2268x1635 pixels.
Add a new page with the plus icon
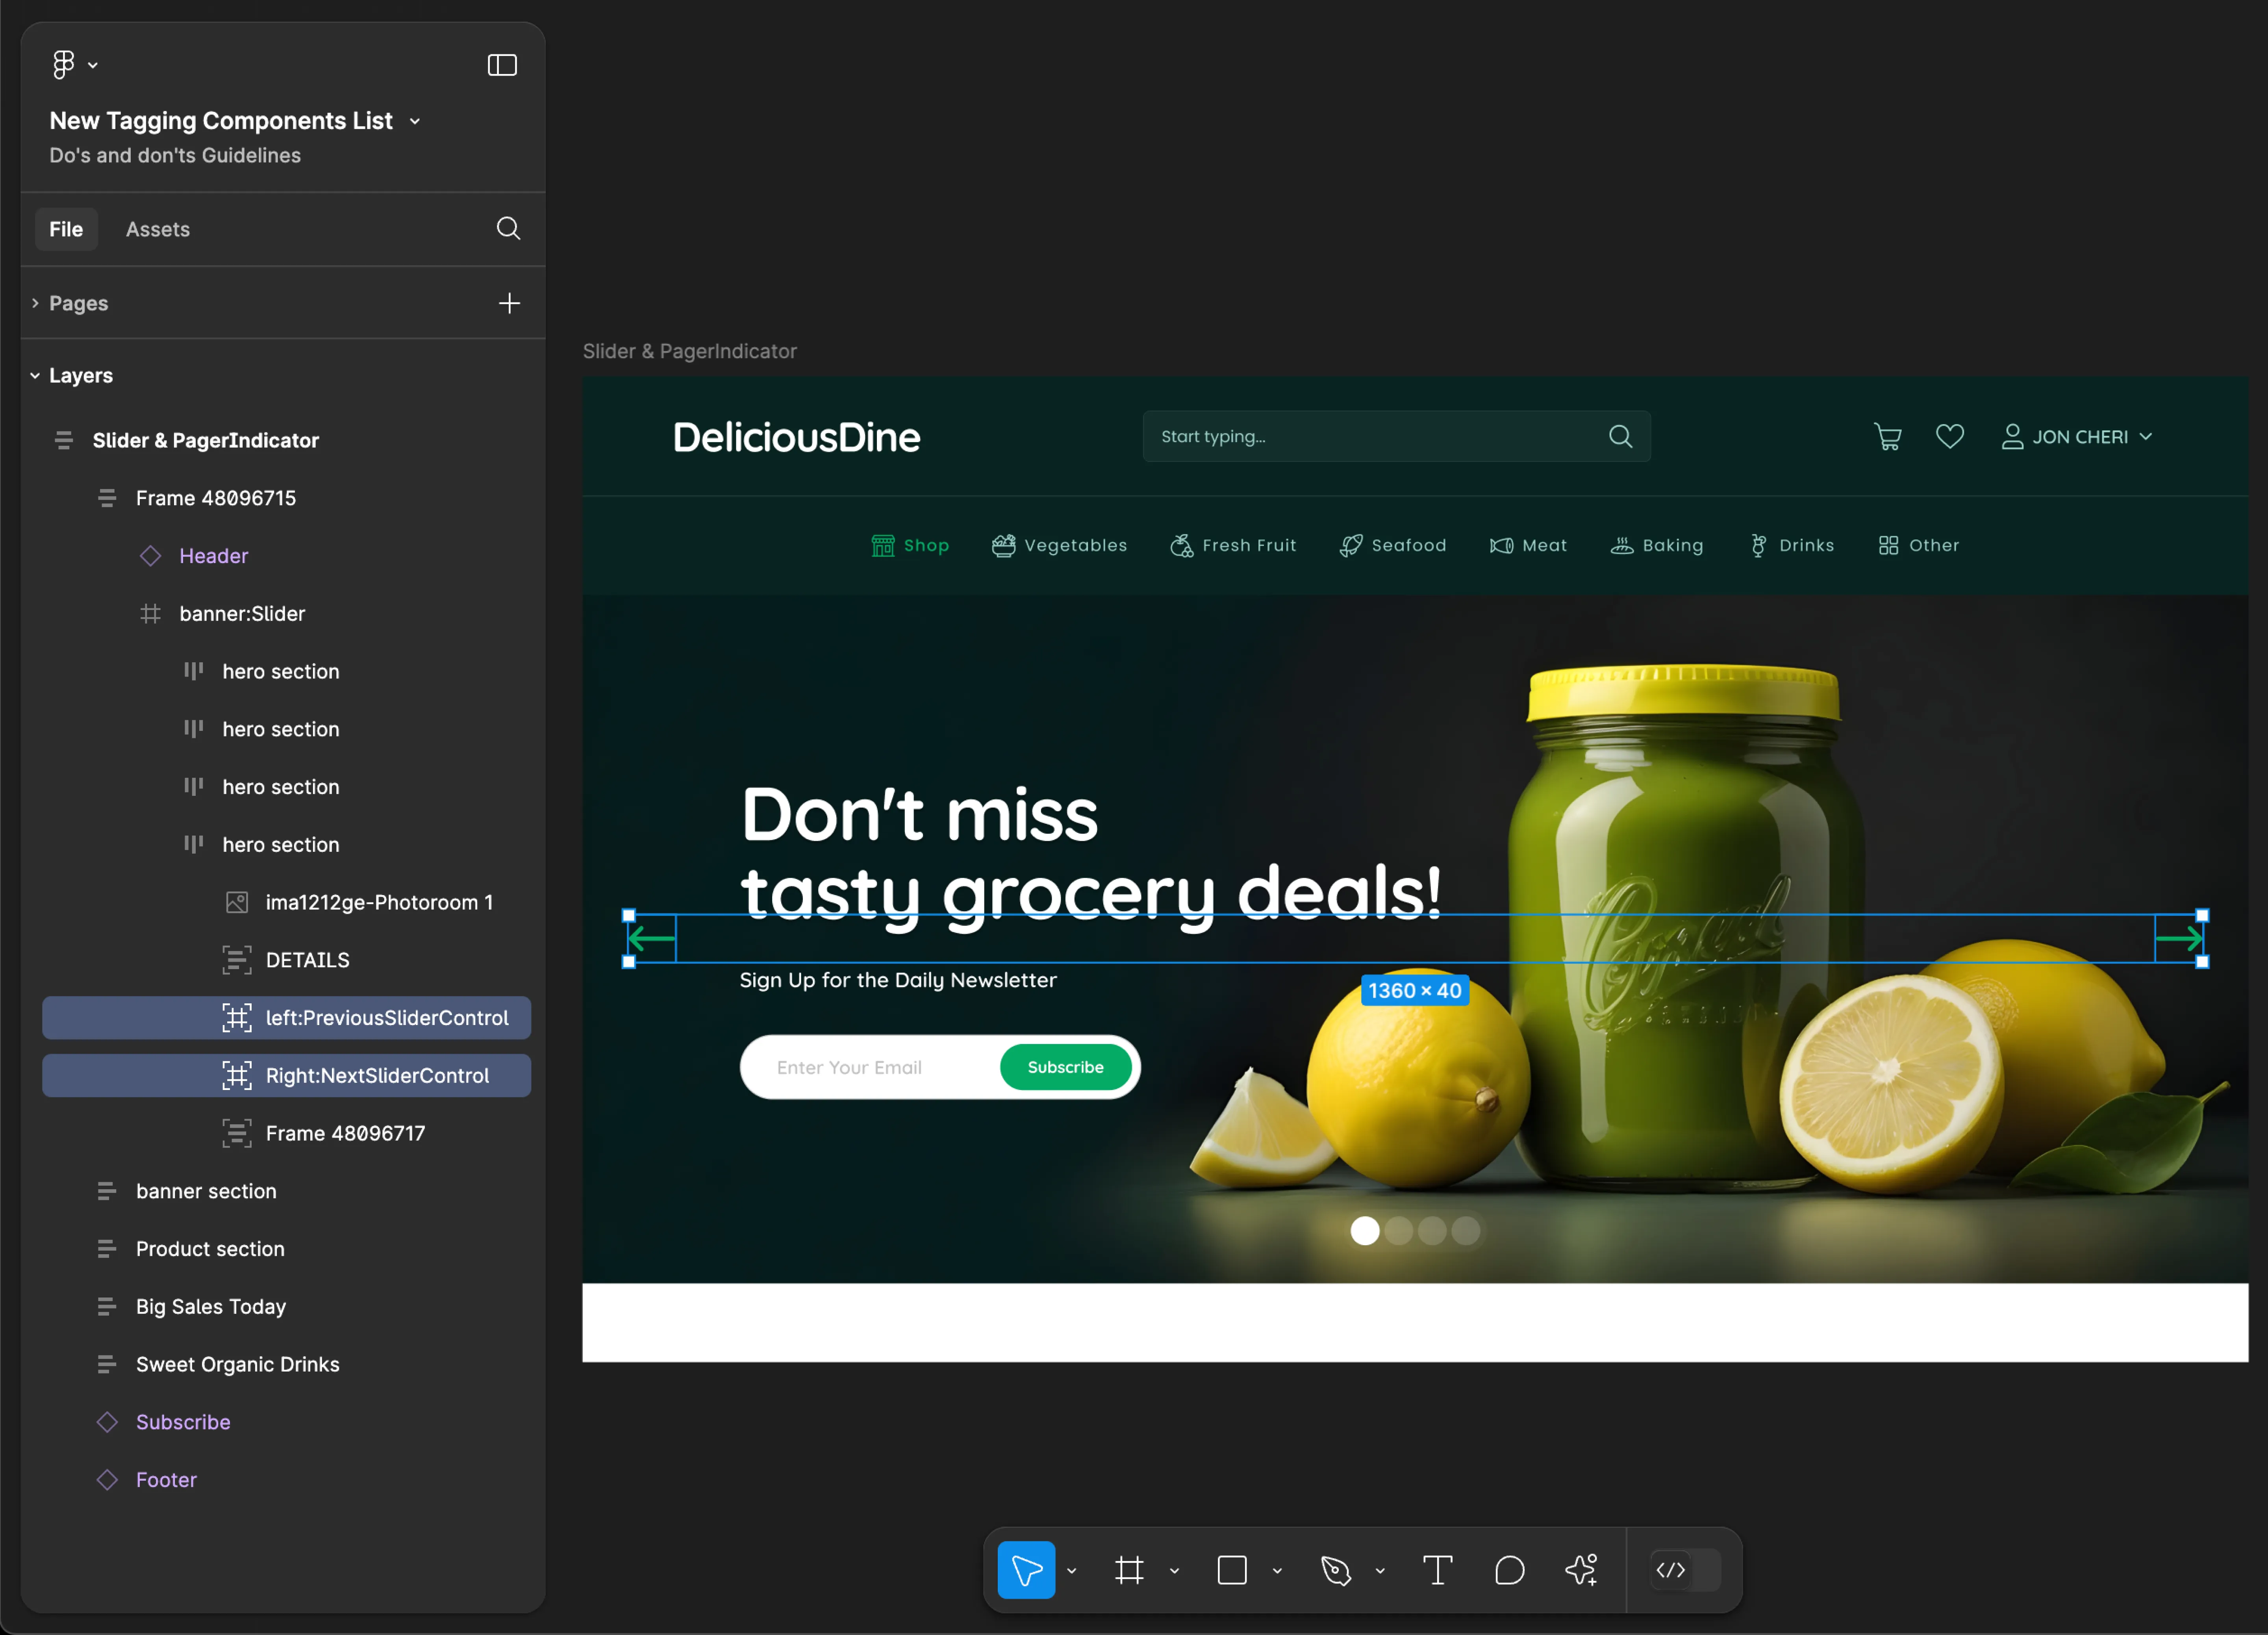[x=509, y=303]
